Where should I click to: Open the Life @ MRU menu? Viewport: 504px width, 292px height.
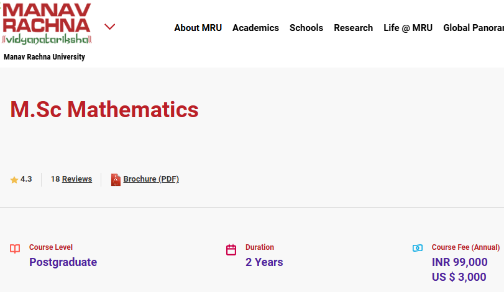(408, 28)
